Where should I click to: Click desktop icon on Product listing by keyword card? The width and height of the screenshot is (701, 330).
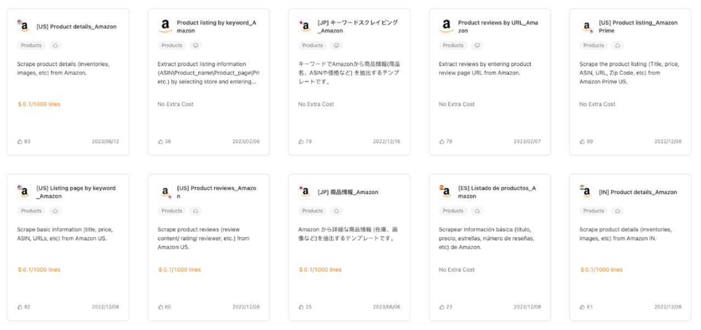[196, 45]
